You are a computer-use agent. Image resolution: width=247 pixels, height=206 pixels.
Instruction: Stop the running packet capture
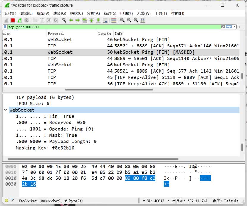[x=13, y=20]
